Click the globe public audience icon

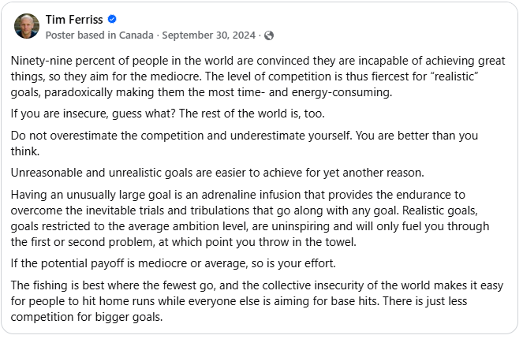pyautogui.click(x=269, y=35)
